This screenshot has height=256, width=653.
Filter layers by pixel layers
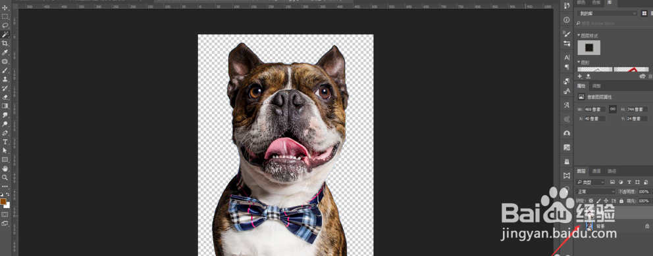(x=613, y=182)
